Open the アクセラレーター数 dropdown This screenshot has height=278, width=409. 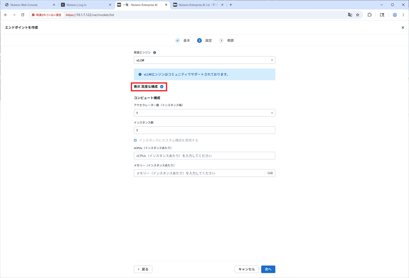click(x=204, y=113)
